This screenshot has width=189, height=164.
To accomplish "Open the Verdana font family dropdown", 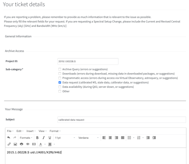I will coord(88,138).
